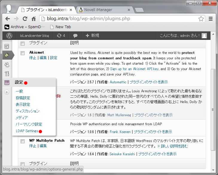
Task: Click the scrollbar down arrow
Action: [213, 170]
